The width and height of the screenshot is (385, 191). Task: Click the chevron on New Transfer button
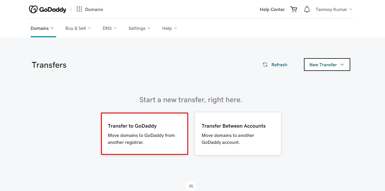342,65
